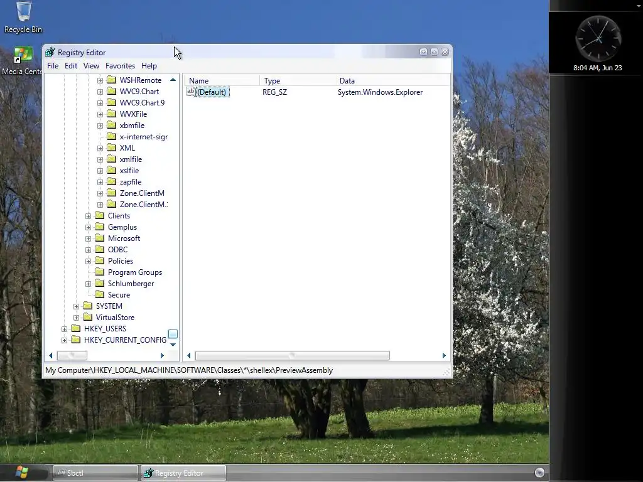Sort values by Name column header
The width and height of the screenshot is (643, 482).
click(221, 81)
